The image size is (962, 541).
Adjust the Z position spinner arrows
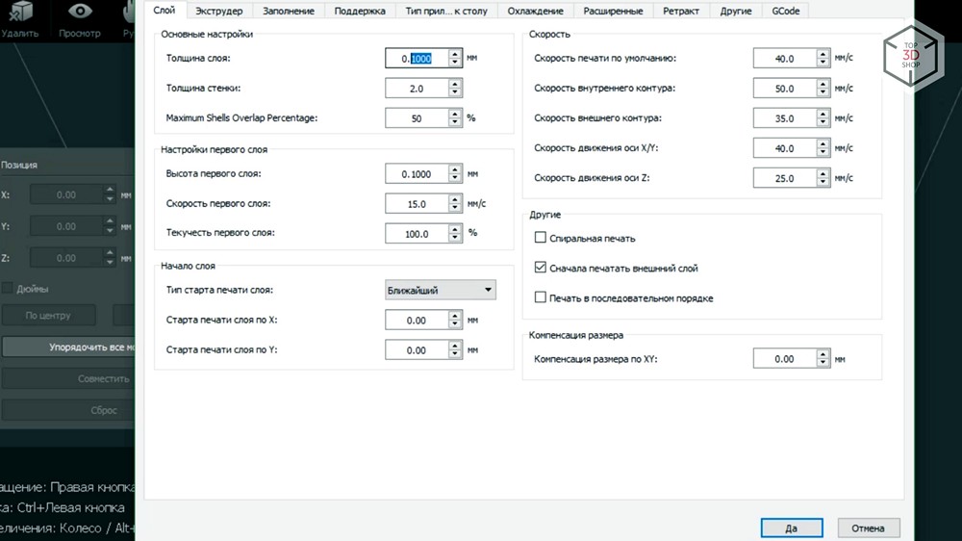pos(110,258)
